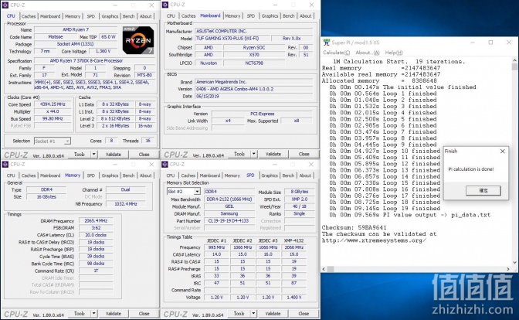519x320 pixels.
Task: Click CAS# Latency 20.0 clocks value
Action: pyautogui.click(x=96, y=235)
